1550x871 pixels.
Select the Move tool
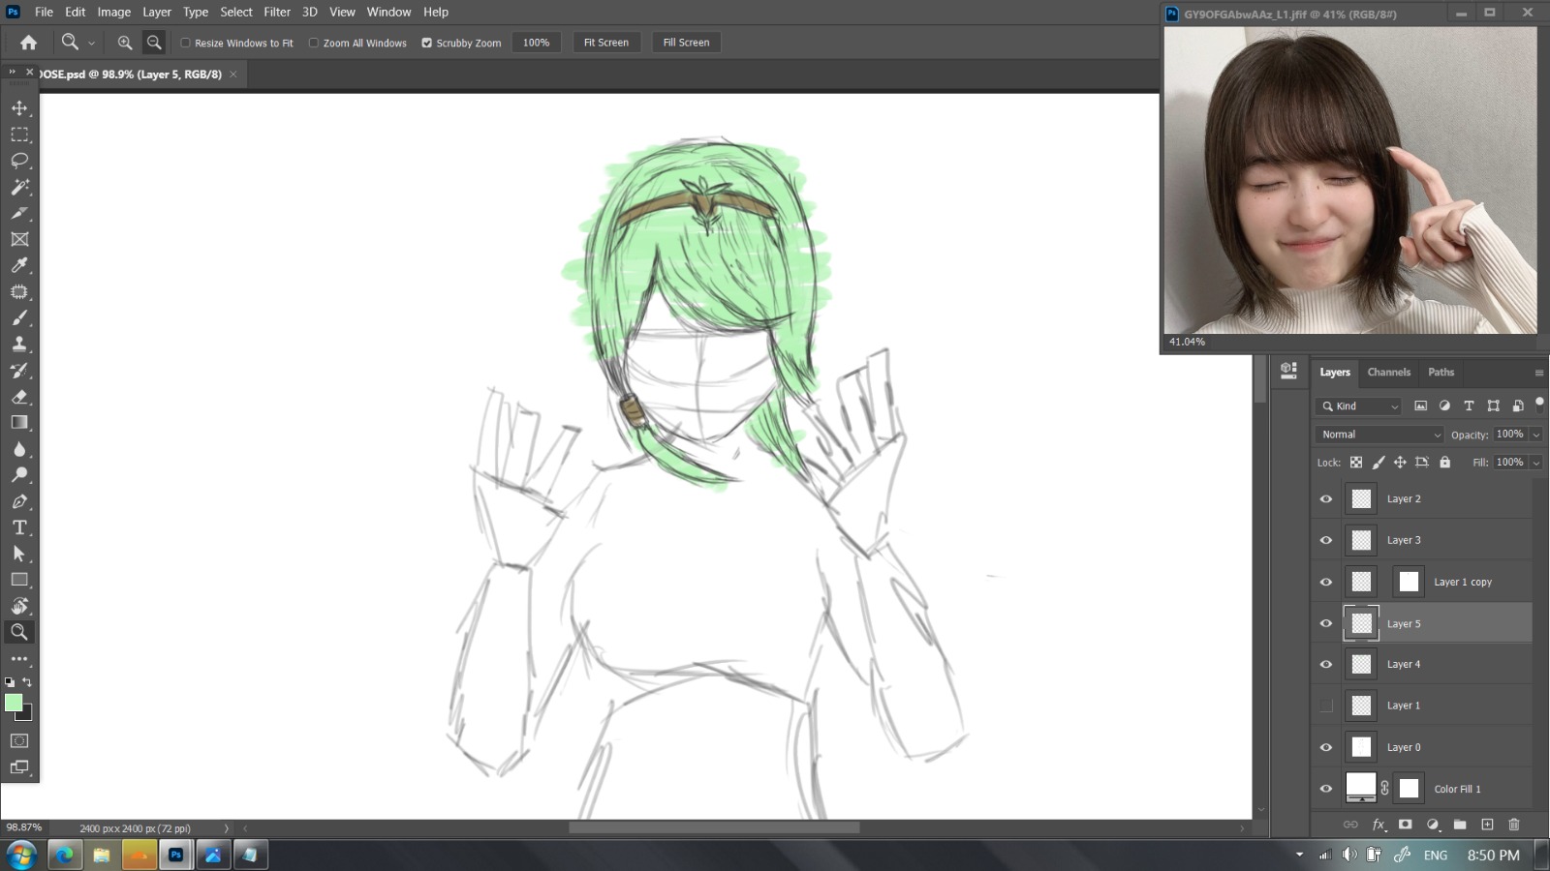19,108
